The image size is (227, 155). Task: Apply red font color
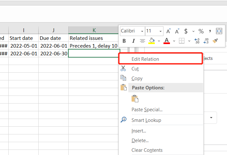167,41
